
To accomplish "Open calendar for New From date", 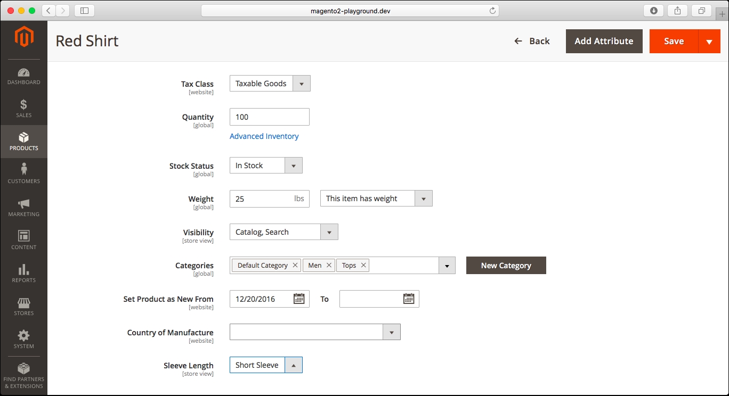I will [x=299, y=299].
